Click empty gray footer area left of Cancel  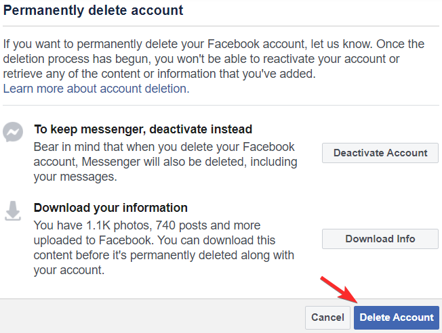(149, 317)
